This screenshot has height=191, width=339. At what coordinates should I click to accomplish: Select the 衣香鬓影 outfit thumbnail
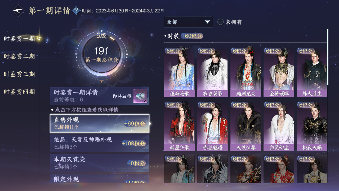(212, 72)
